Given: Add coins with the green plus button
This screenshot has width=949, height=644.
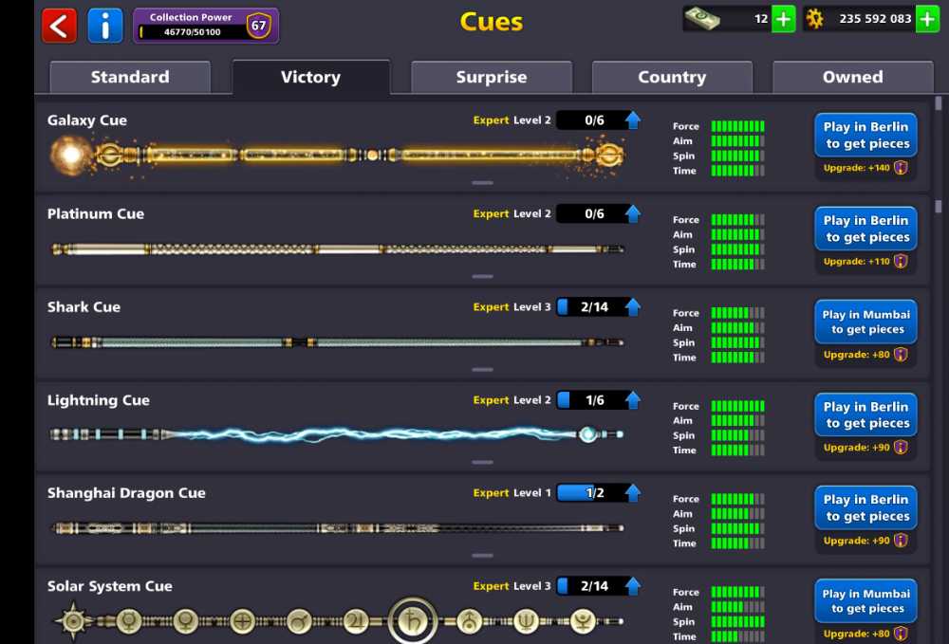Looking at the screenshot, I should click(927, 19).
